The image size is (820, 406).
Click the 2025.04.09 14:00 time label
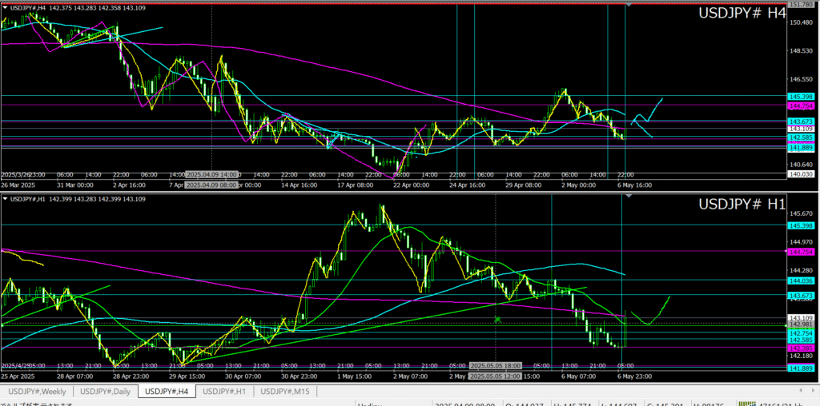(x=211, y=174)
